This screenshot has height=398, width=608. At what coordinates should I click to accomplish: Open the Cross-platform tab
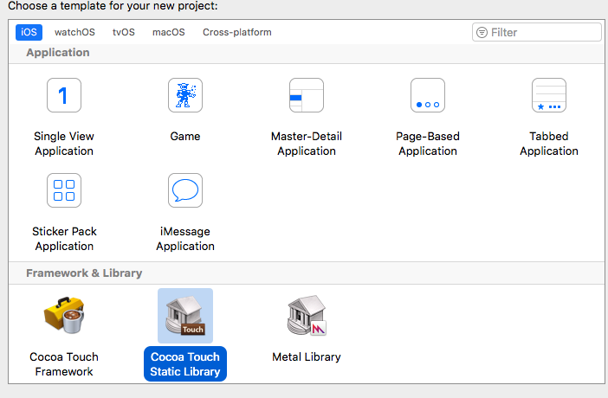[x=237, y=32]
